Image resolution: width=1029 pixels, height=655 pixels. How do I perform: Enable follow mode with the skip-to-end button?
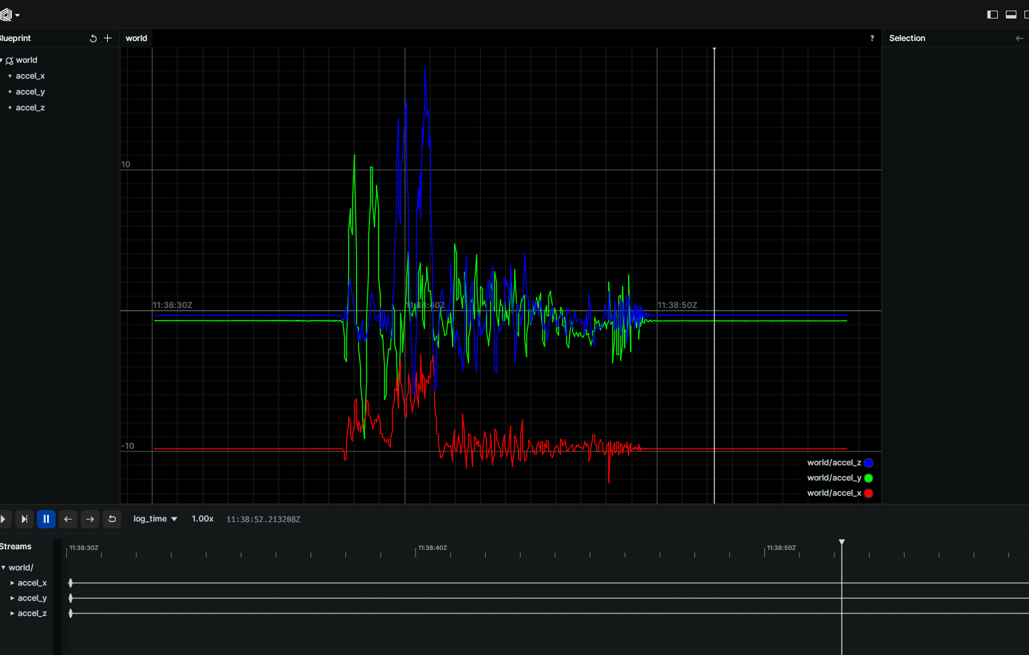(24, 519)
